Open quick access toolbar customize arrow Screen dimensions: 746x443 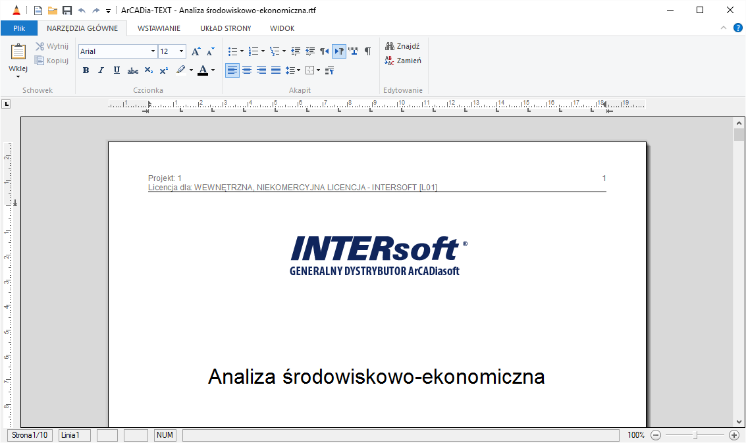108,11
